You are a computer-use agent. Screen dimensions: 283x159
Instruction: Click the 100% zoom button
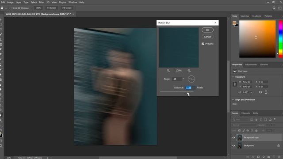[38, 8]
